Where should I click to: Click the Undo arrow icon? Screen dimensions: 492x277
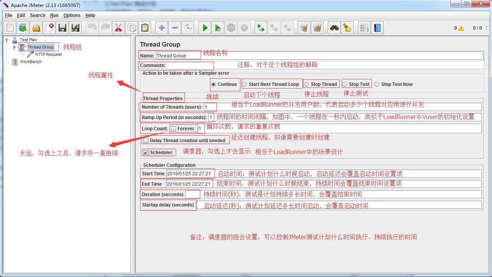92,28
